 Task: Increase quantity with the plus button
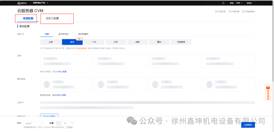pos(72,123)
